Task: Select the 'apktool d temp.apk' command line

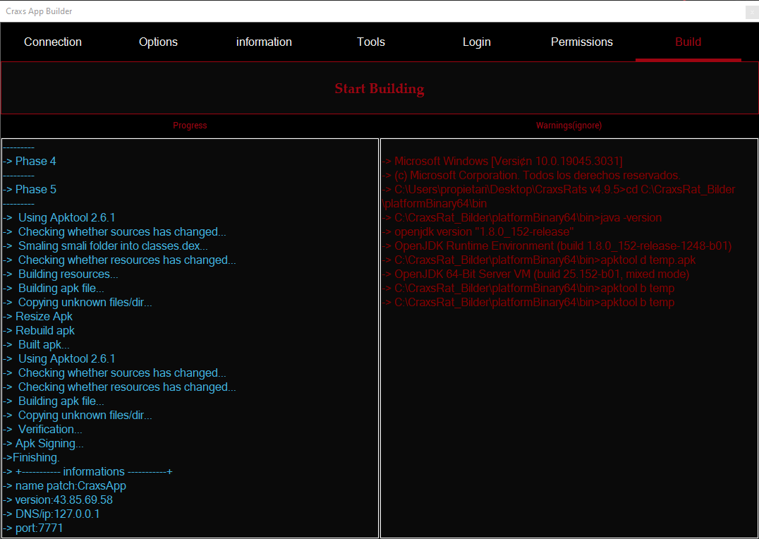Action: tap(539, 260)
